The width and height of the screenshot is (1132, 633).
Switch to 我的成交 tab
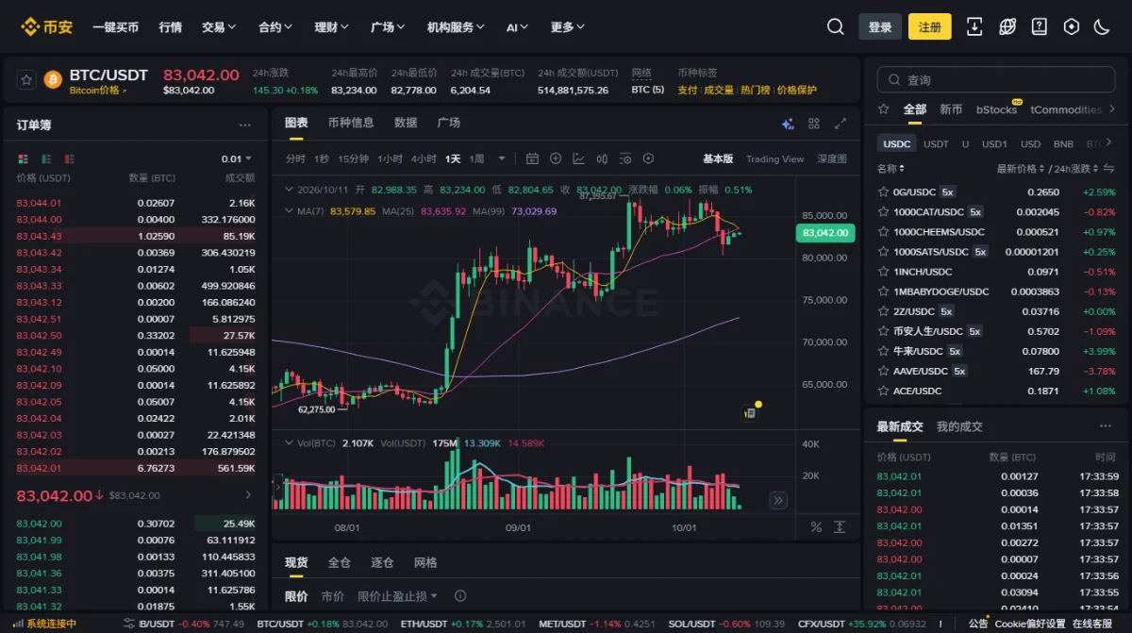(959, 426)
